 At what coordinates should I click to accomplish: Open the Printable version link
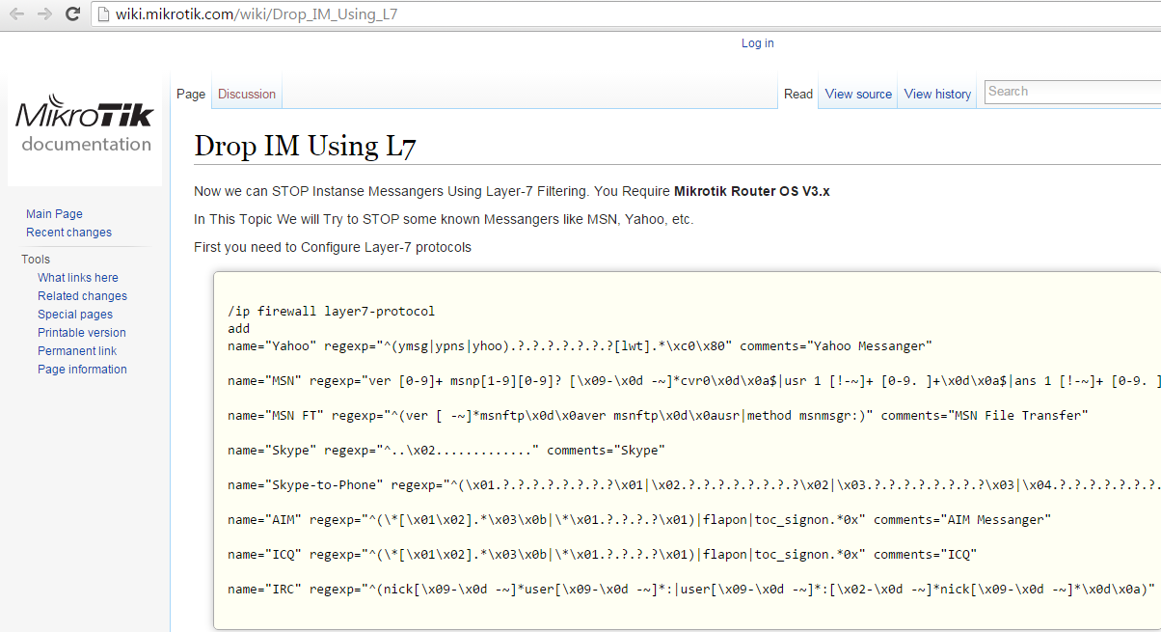(x=82, y=333)
